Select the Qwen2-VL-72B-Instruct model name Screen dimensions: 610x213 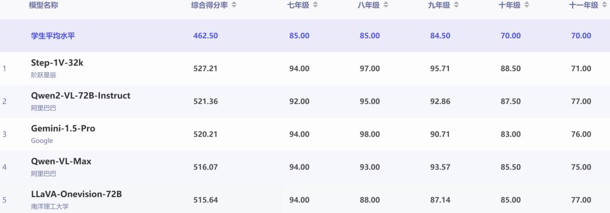pyautogui.click(x=81, y=95)
